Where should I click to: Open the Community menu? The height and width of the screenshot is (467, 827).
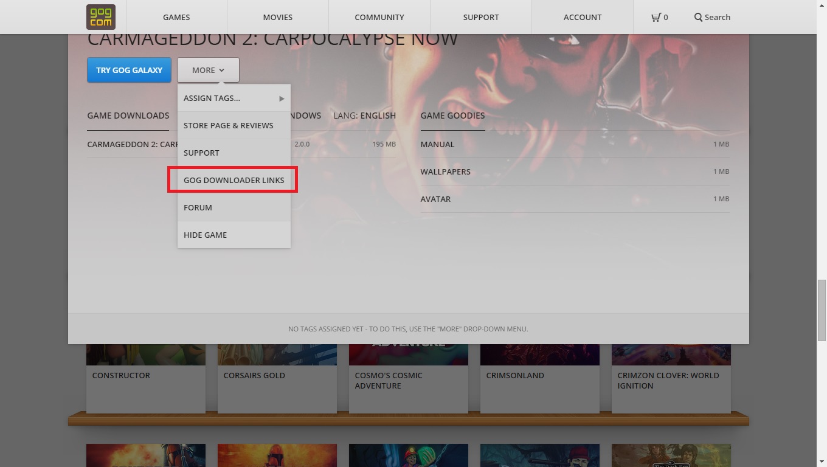(x=379, y=17)
